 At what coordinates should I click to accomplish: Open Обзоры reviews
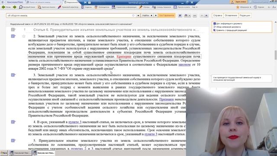click(144, 7)
